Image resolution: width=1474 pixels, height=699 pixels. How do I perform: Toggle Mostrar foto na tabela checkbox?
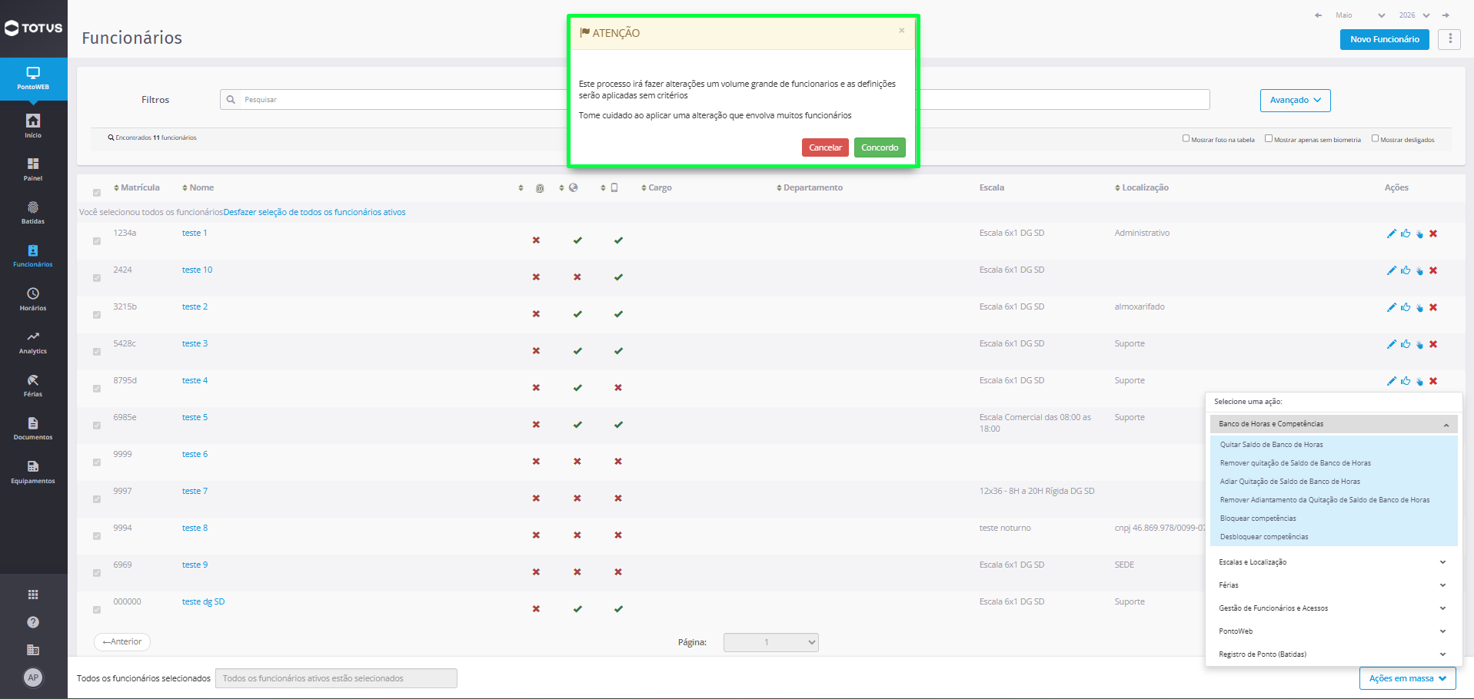click(x=1186, y=139)
